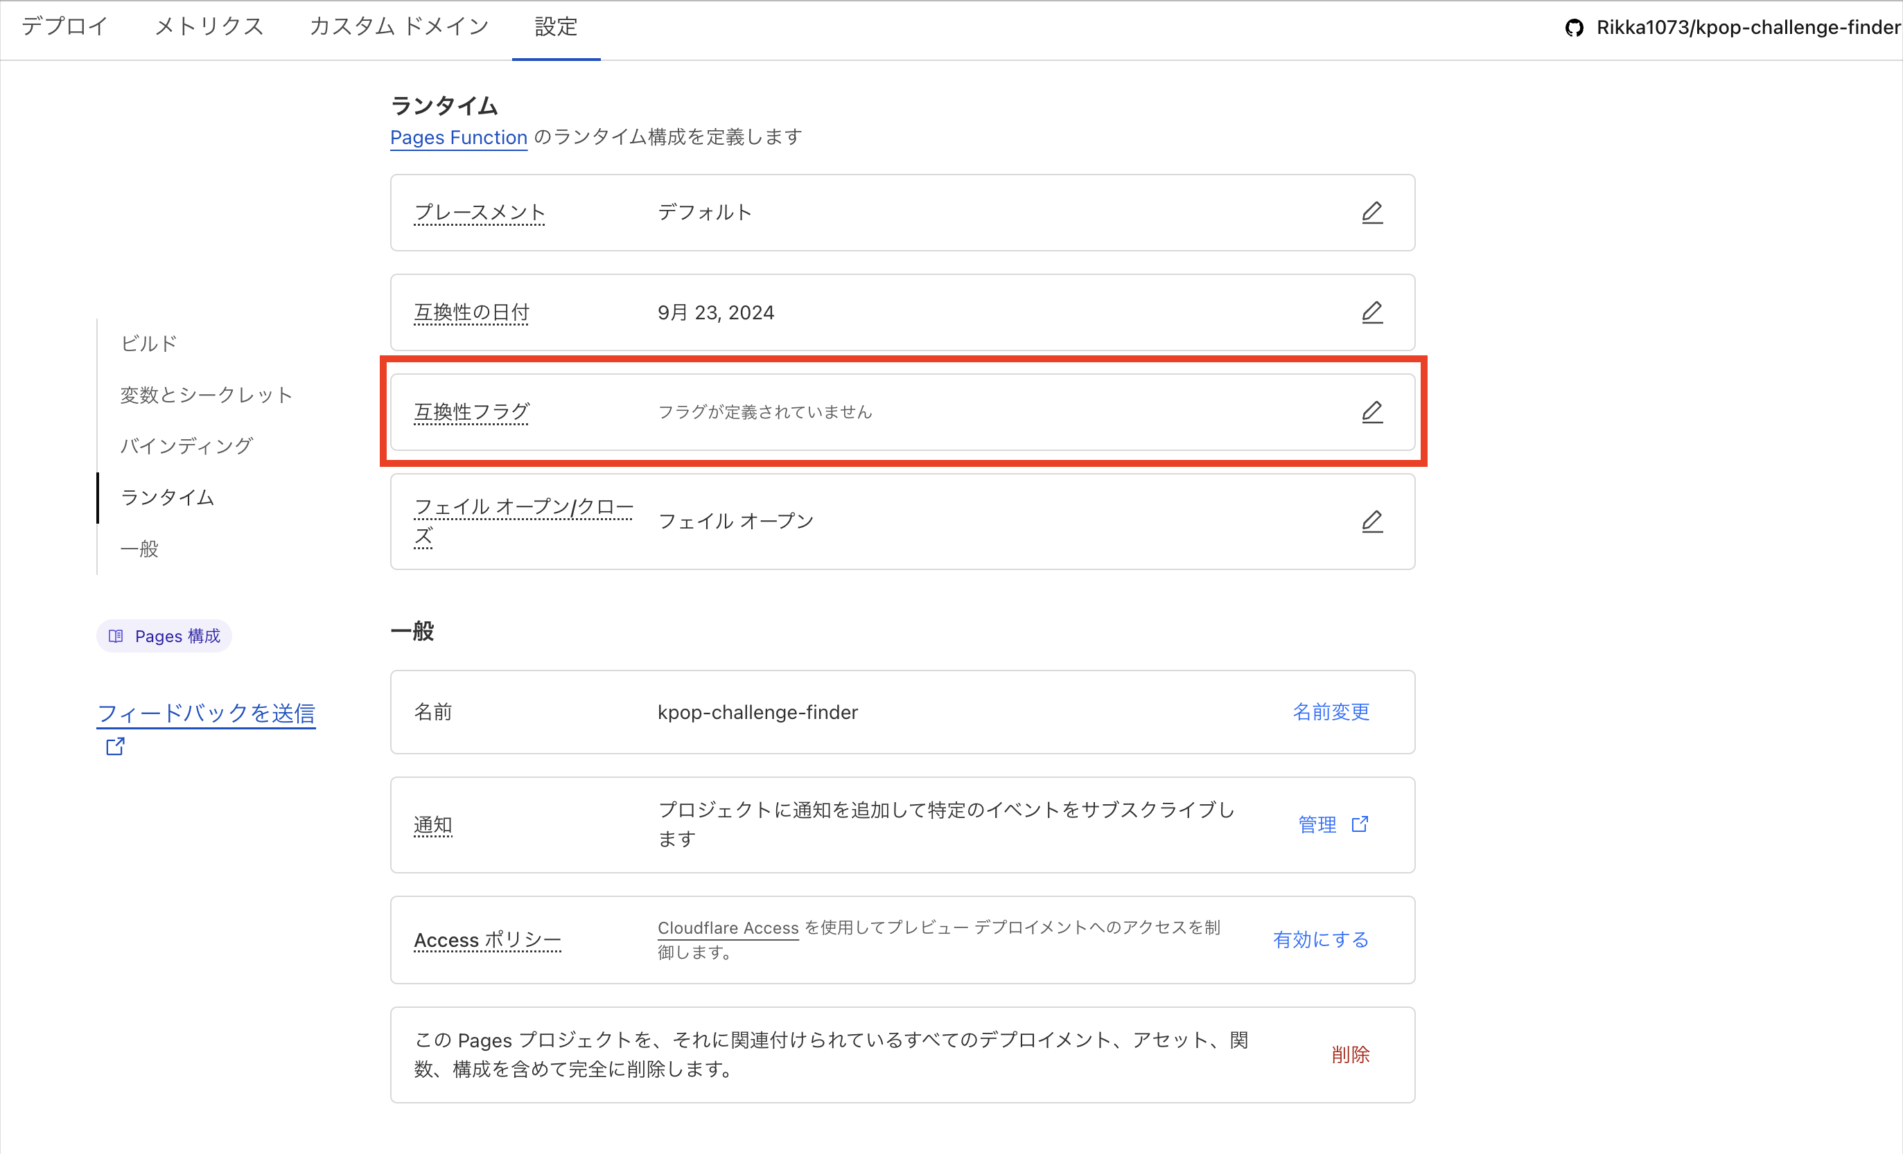Viewport: 1903px width, 1154px height.
Task: Select the 設定 tab
Action: pyautogui.click(x=555, y=26)
